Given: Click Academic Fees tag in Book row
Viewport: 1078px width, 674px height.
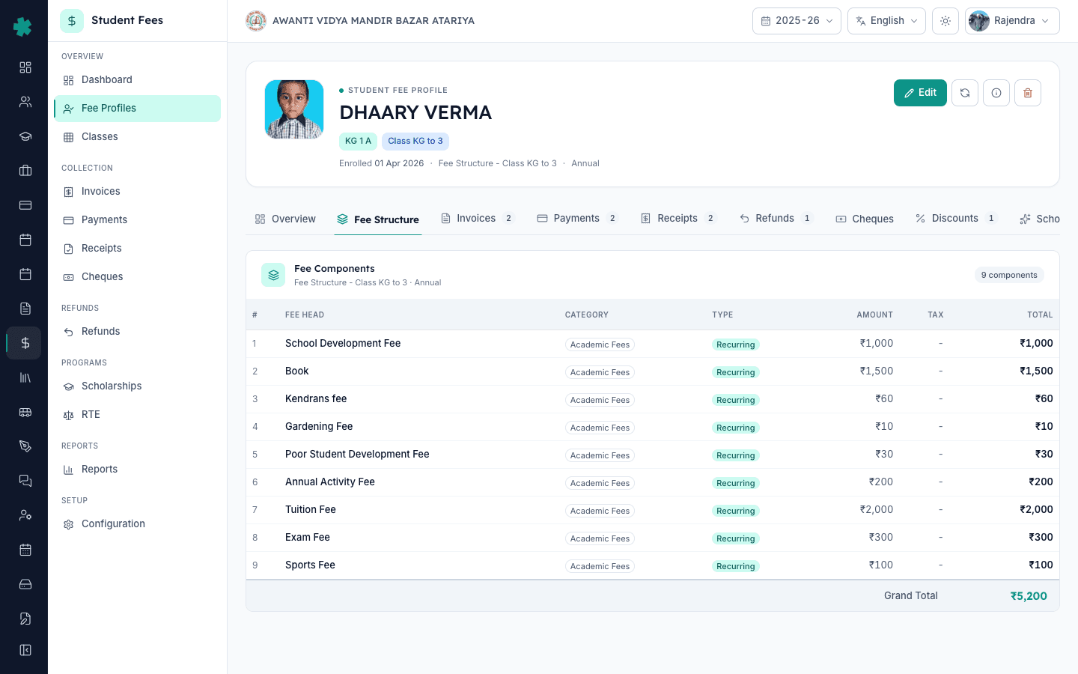Looking at the screenshot, I should [600, 372].
